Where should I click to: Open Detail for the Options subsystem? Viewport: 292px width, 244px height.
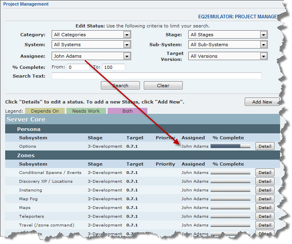265,146
